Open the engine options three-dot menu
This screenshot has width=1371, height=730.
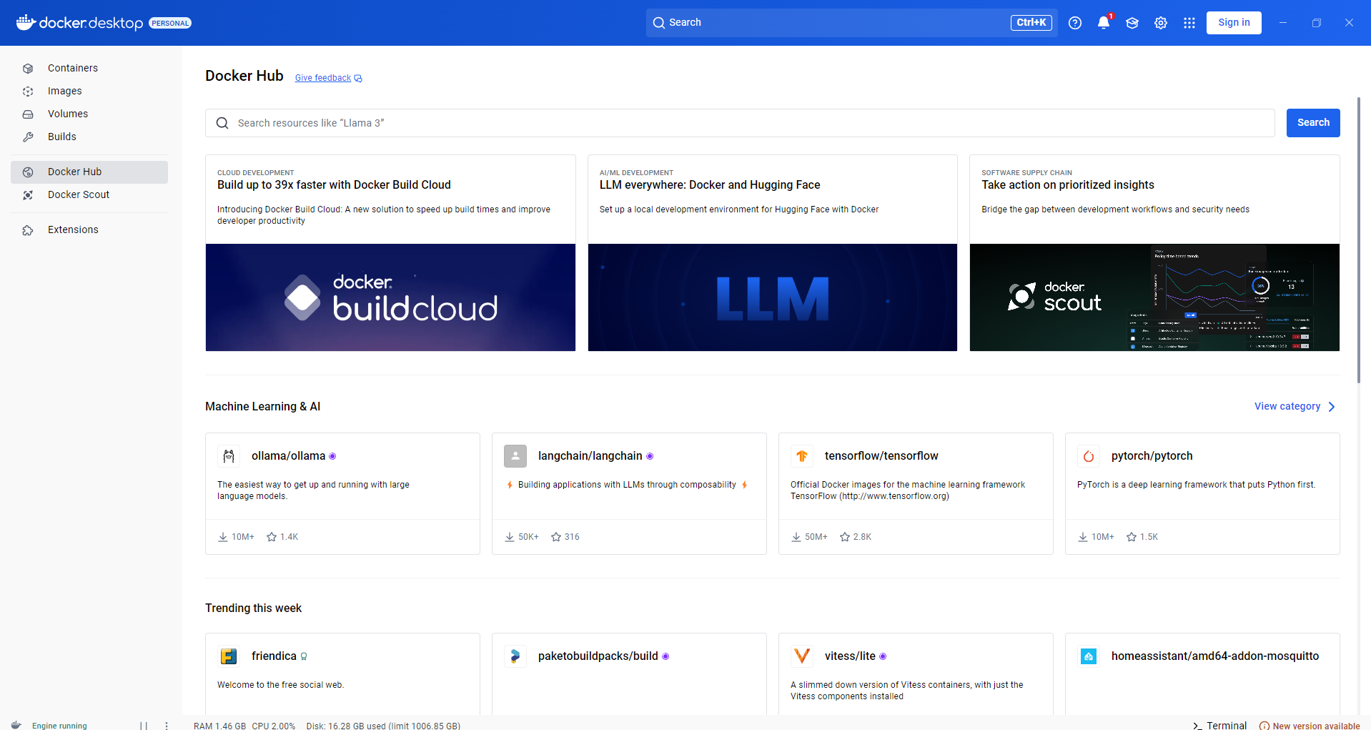tap(167, 725)
